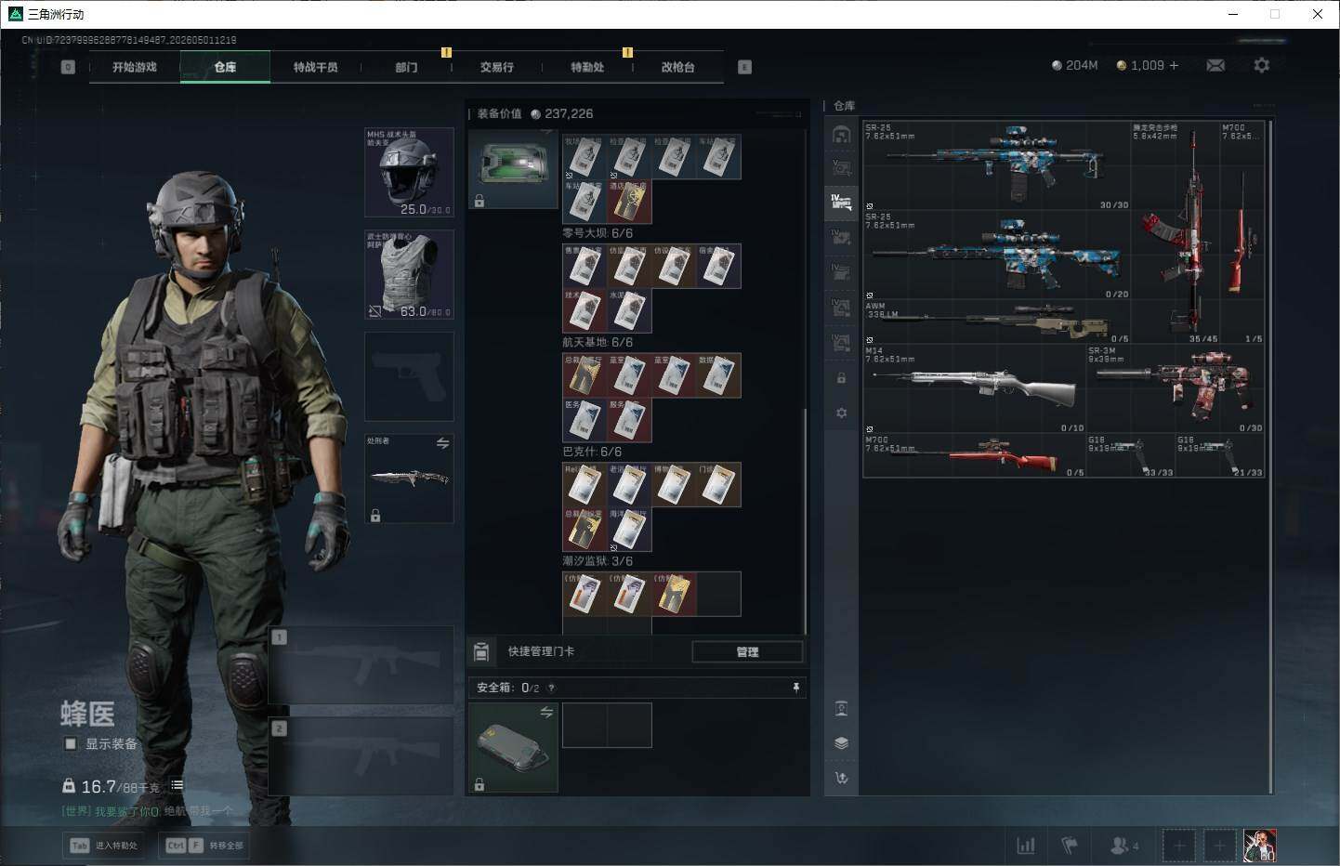Select the MHS tactical helmet slot
1340x866 pixels.
tap(409, 173)
